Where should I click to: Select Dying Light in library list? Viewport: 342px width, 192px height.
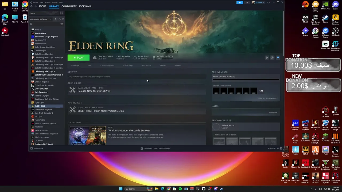[39, 103]
